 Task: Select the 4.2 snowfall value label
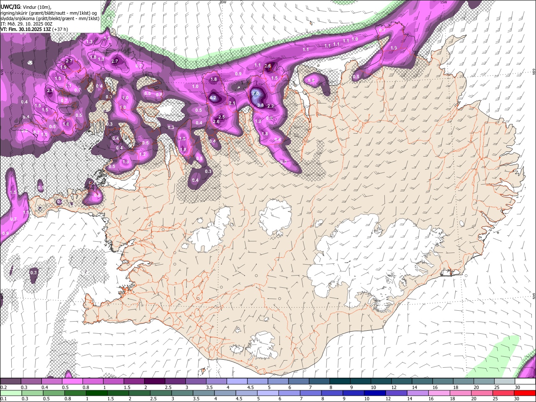point(213,98)
